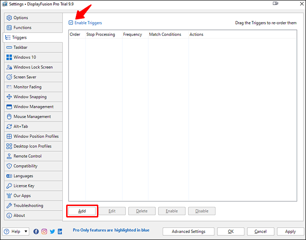Viewport: 306px width, 240px height.
Task: Open the Taskbar settings page
Action: tap(33, 47)
